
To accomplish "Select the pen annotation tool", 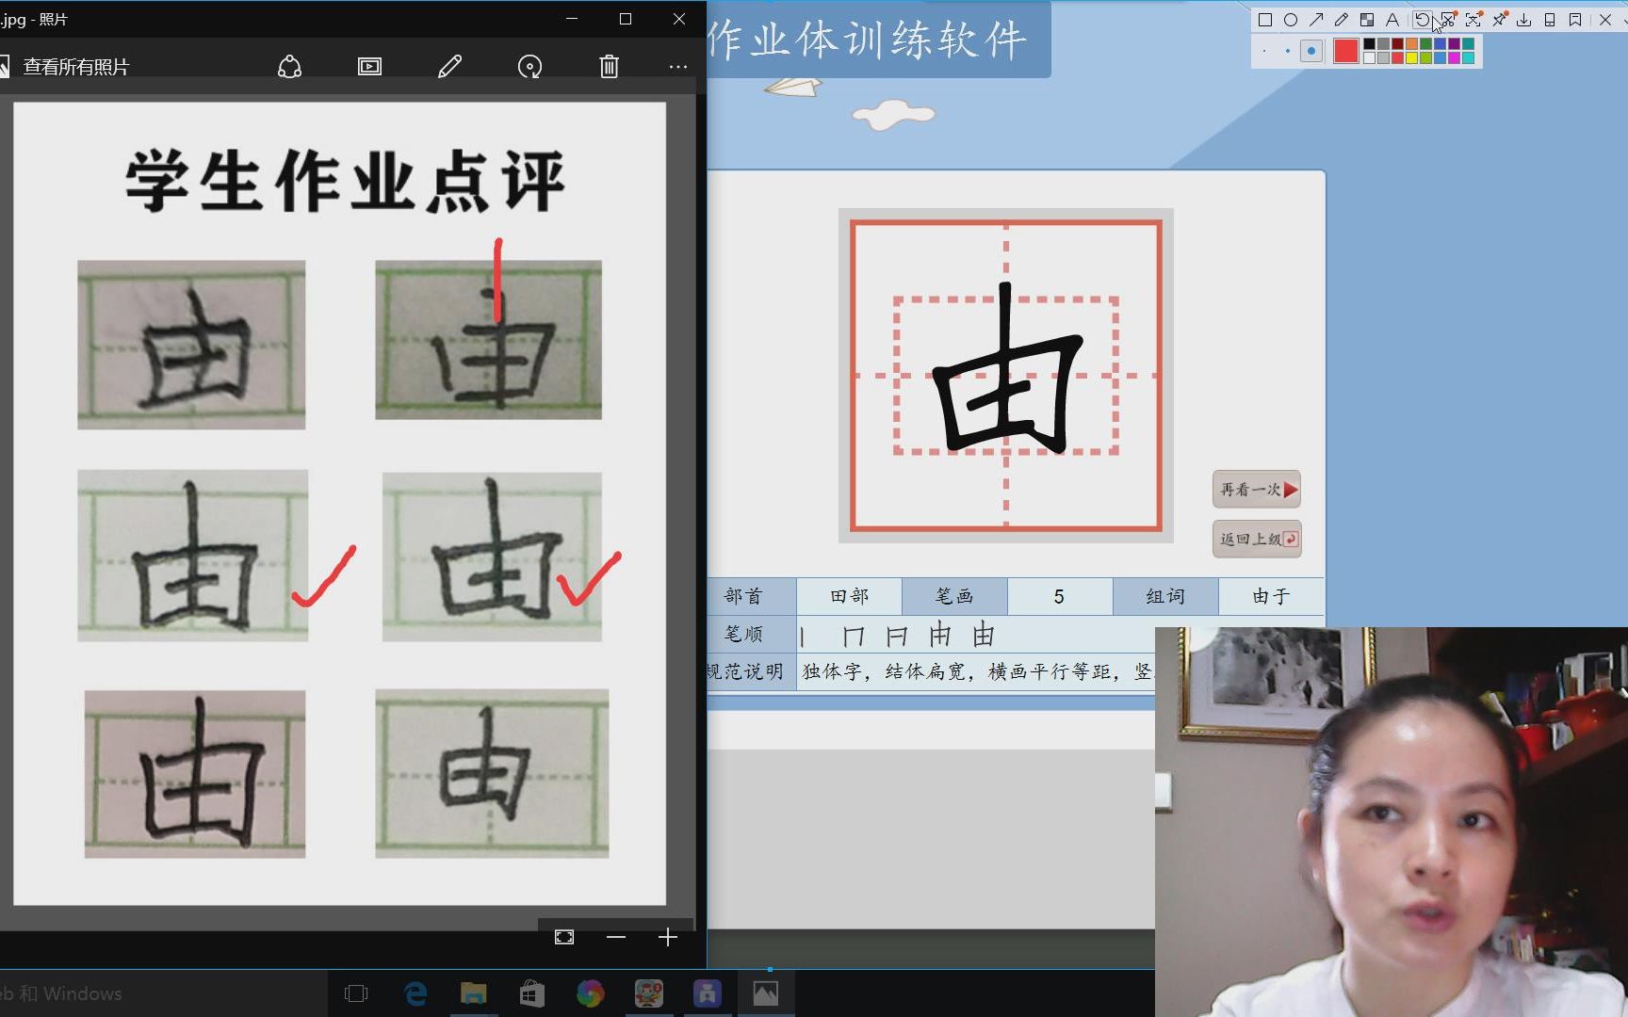I will pos(1342,20).
